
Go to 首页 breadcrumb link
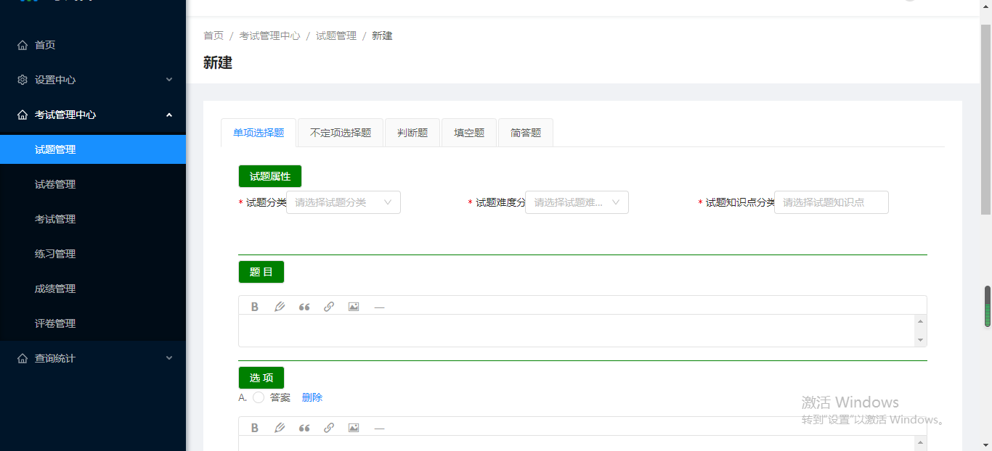click(x=214, y=36)
